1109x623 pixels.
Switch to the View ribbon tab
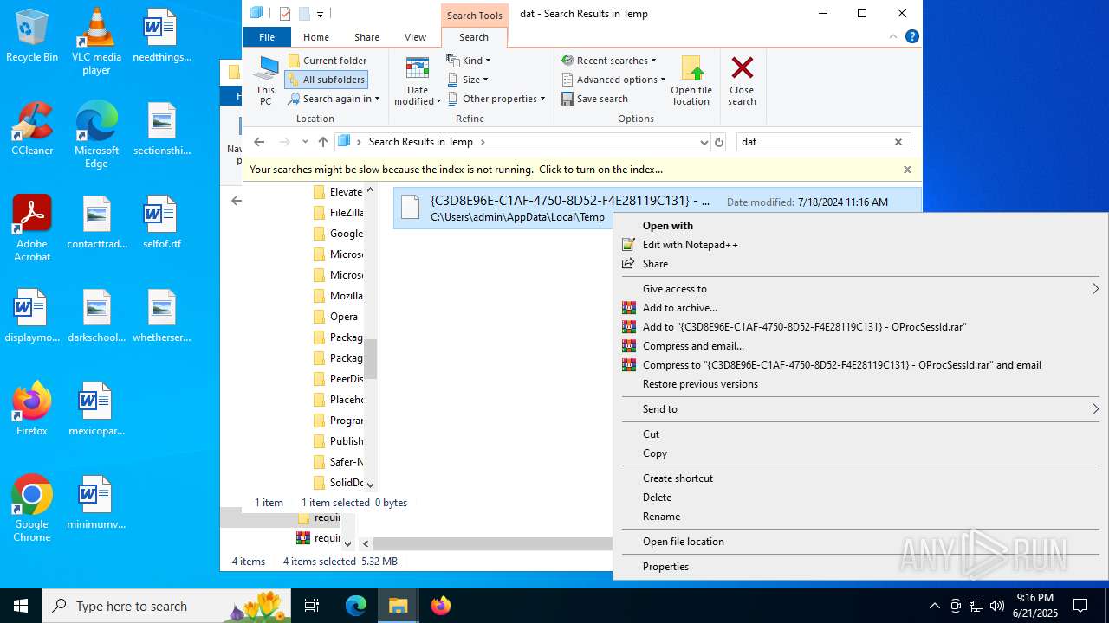415,37
